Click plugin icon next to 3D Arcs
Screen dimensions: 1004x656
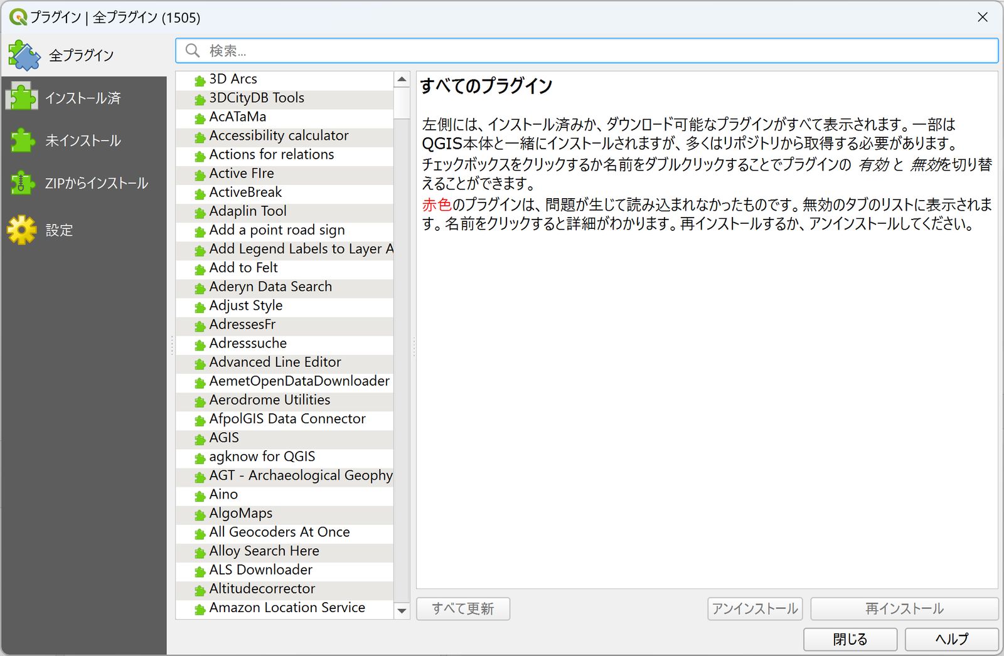[x=200, y=80]
